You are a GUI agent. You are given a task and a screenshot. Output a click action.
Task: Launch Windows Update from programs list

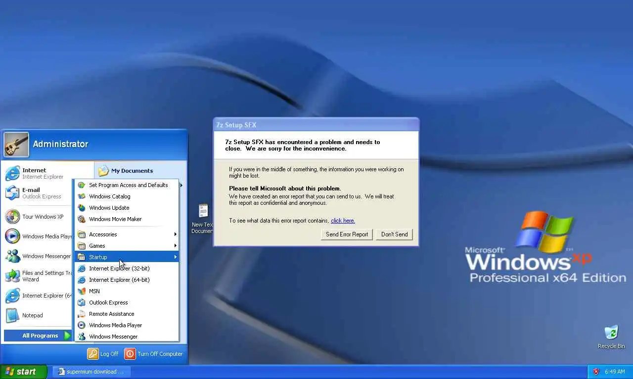pyautogui.click(x=127, y=208)
